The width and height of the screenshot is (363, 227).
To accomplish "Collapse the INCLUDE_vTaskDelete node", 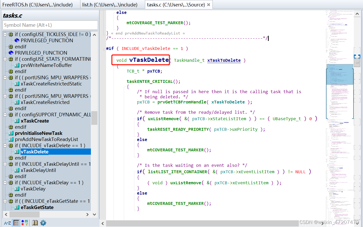I will click(5, 145).
